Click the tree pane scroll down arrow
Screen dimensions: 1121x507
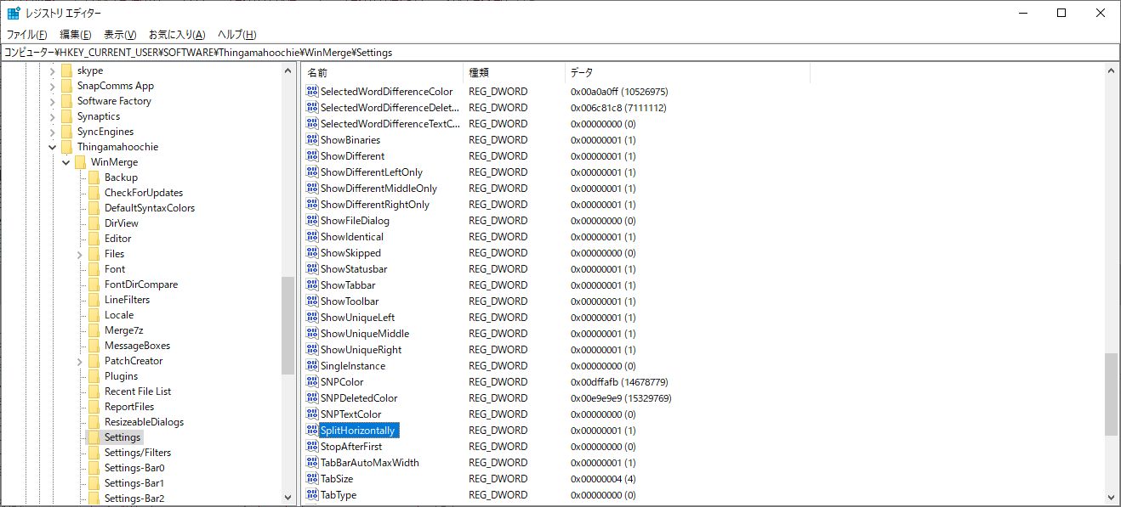(287, 498)
